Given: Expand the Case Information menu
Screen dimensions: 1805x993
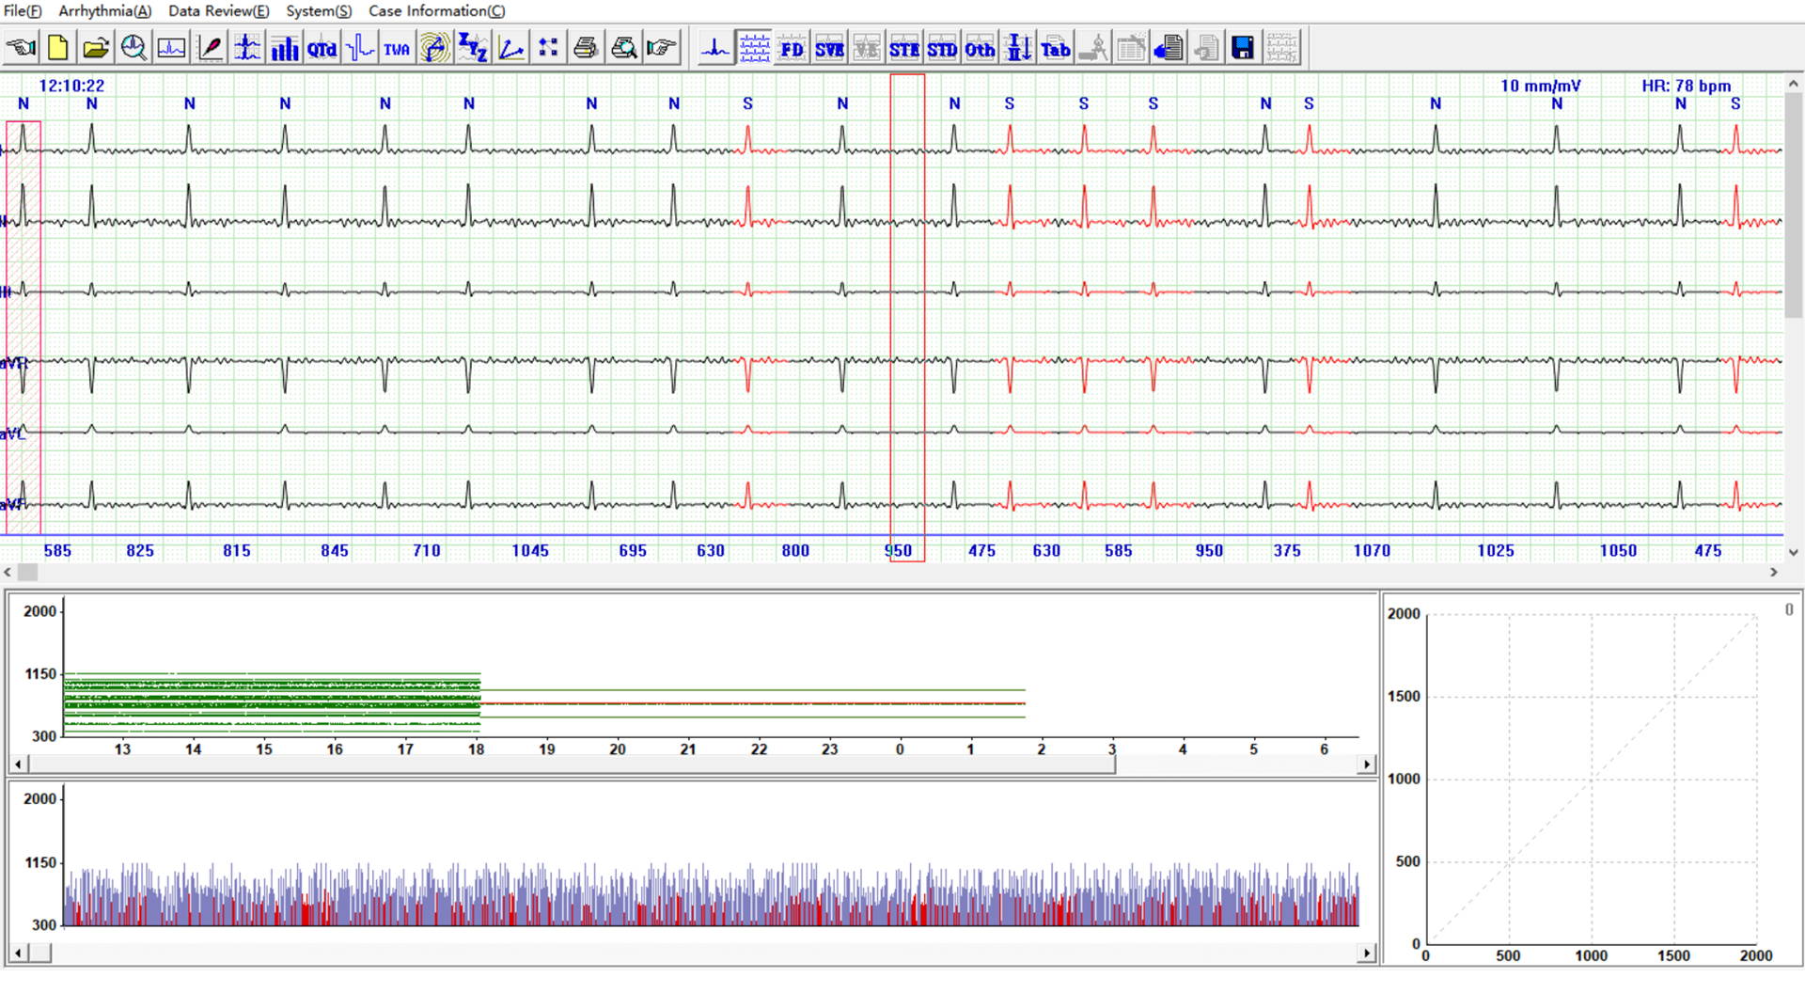Looking at the screenshot, I should click(436, 10).
